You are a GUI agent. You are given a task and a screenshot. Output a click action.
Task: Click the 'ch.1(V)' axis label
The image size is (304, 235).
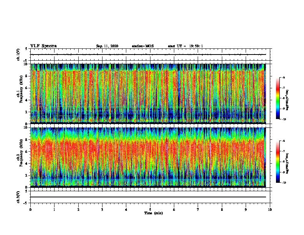click(x=18, y=55)
